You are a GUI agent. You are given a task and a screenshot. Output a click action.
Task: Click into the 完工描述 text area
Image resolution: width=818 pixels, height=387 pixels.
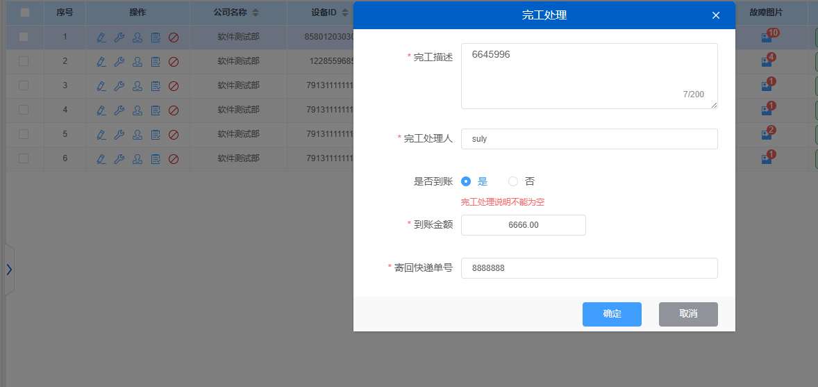pyautogui.click(x=589, y=76)
